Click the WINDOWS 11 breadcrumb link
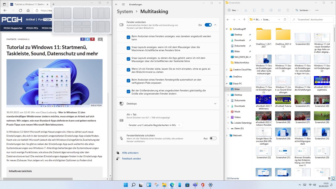336x189 pixels. click(x=24, y=39)
